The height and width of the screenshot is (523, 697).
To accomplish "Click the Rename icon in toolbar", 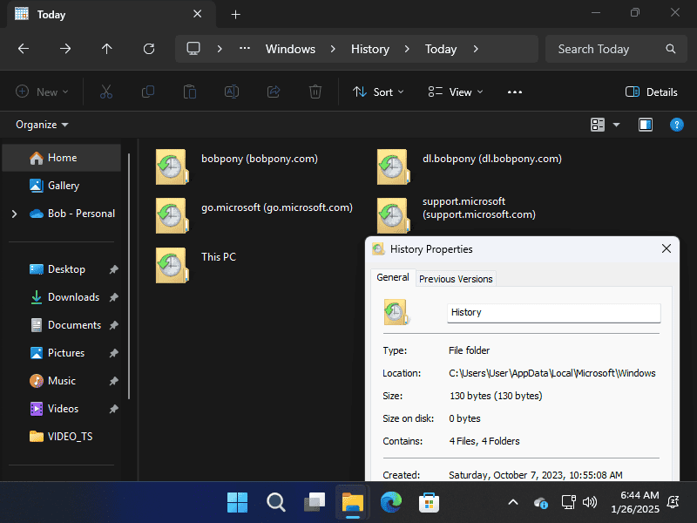I will (232, 92).
